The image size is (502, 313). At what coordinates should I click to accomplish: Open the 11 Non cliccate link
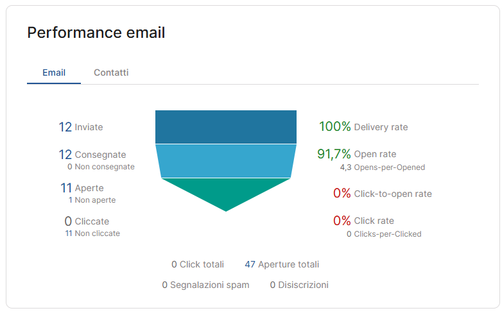click(x=92, y=233)
